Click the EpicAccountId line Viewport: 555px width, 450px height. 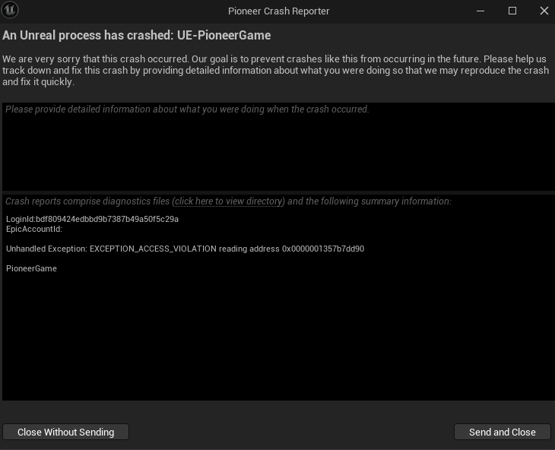[33, 229]
